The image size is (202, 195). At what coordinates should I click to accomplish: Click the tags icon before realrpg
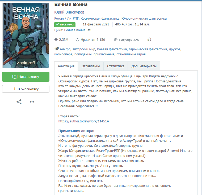(56, 49)
